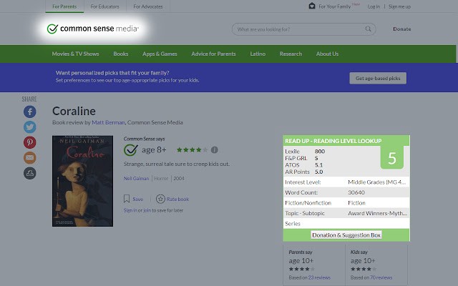Print the page with the printer icon
Image resolution: width=458 pixels, height=286 pixels.
click(x=30, y=173)
